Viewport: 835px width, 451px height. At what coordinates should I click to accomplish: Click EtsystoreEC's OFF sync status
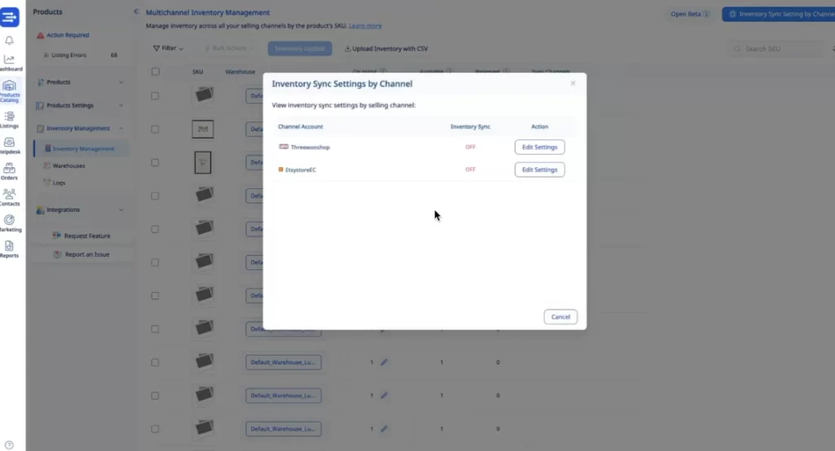471,170
